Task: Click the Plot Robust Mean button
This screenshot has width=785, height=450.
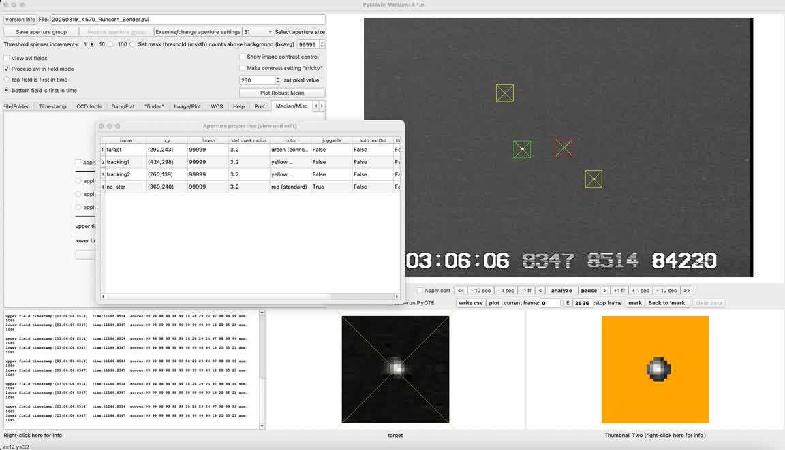Action: pyautogui.click(x=282, y=93)
